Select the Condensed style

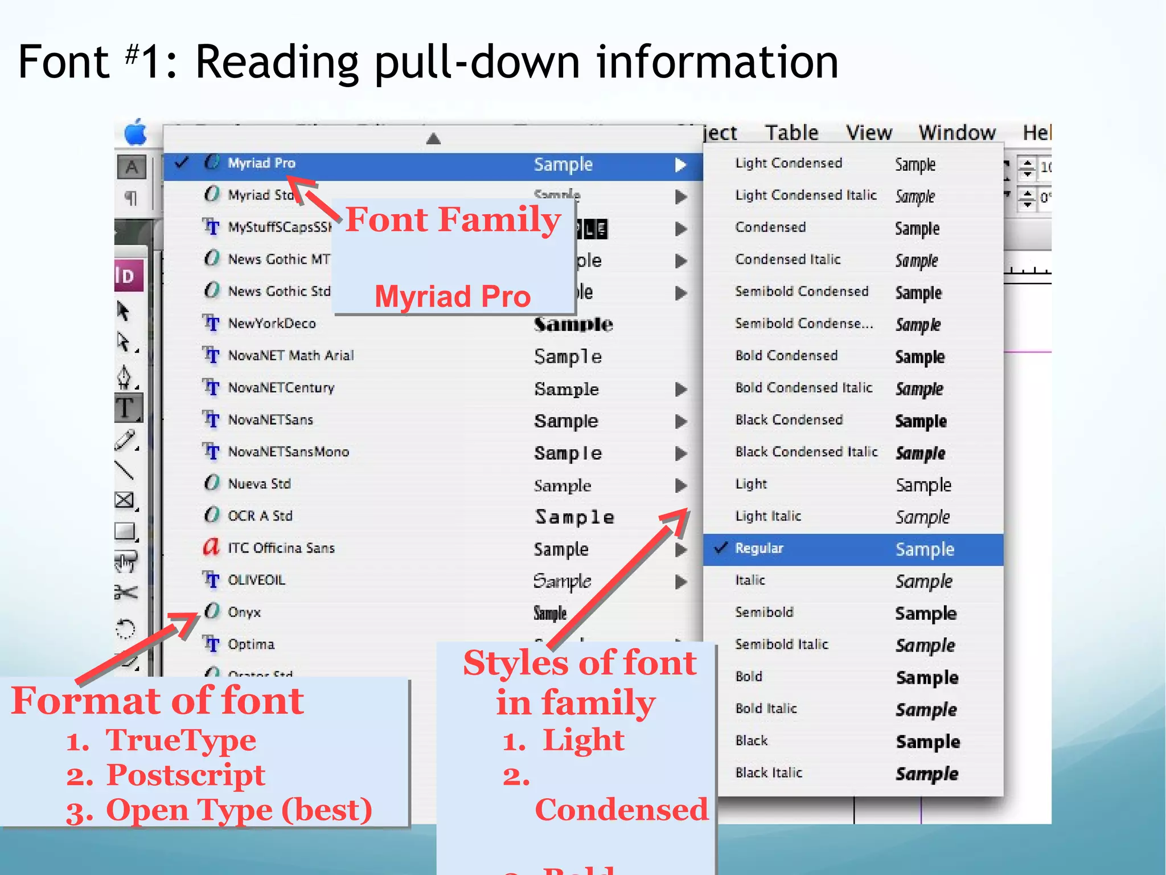pyautogui.click(x=853, y=228)
